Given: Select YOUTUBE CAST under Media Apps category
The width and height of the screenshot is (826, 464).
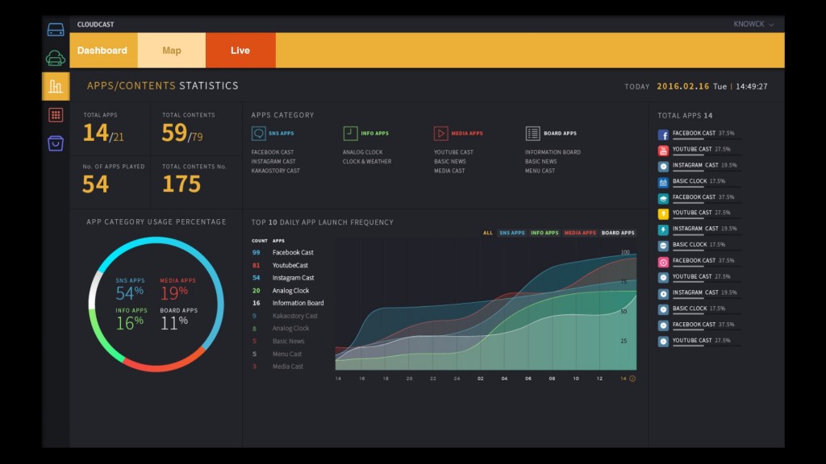Looking at the screenshot, I should pos(453,152).
